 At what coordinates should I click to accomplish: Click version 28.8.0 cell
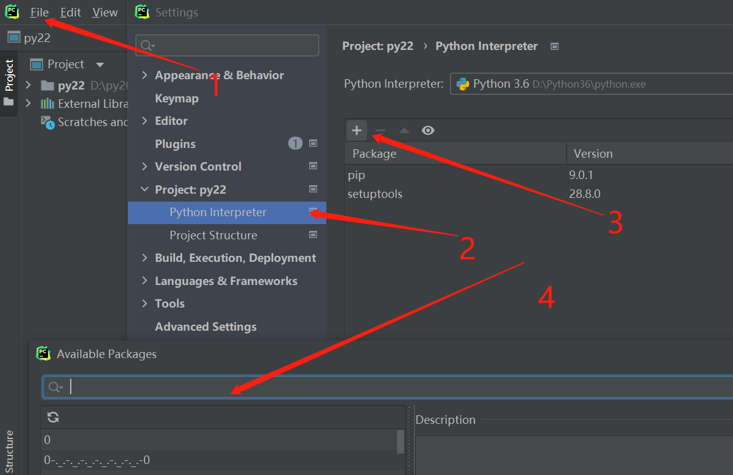[x=584, y=194]
